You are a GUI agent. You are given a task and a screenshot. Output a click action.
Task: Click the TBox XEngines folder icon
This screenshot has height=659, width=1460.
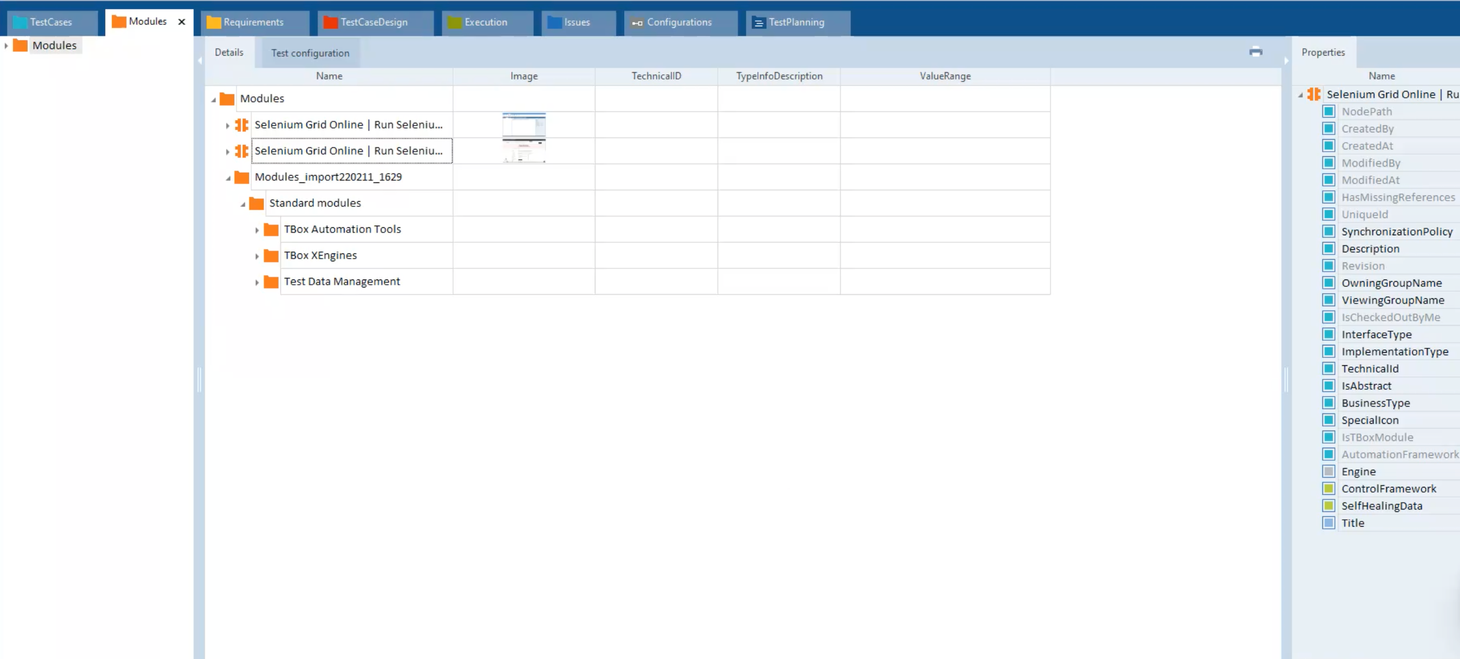[271, 256]
